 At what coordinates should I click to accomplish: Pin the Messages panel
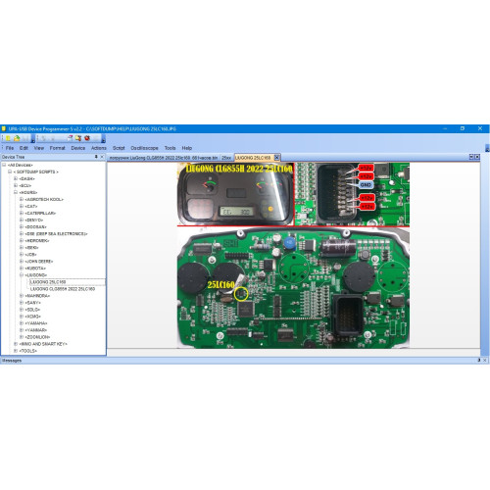point(479,360)
